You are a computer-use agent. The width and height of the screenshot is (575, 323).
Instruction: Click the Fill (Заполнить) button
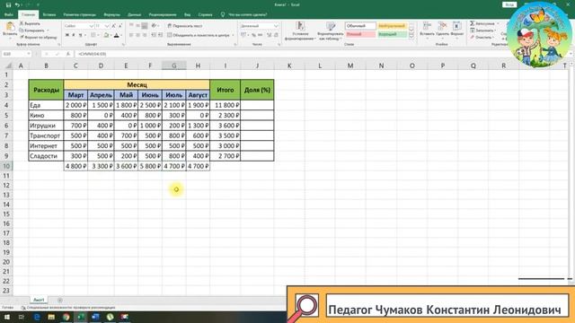482,31
